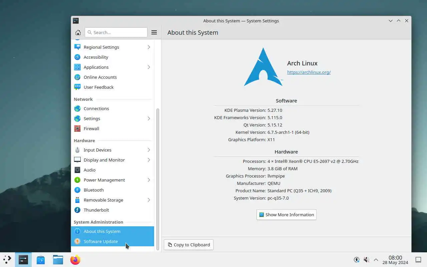This screenshot has width=427, height=267.
Task: Click the Memory value 3.8 GiB of RAM
Action: click(x=283, y=169)
